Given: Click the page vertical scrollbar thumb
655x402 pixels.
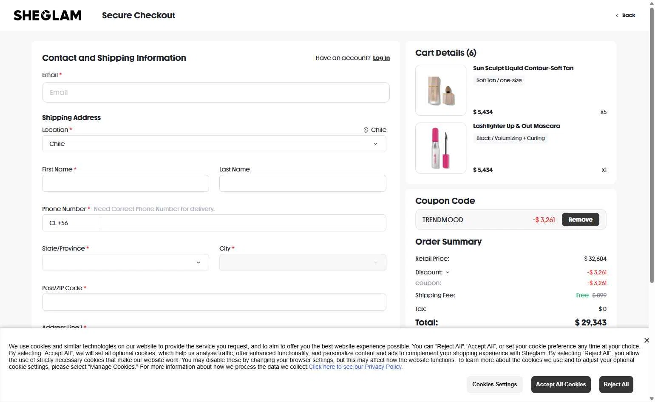Looking at the screenshot, I should coord(652,145).
